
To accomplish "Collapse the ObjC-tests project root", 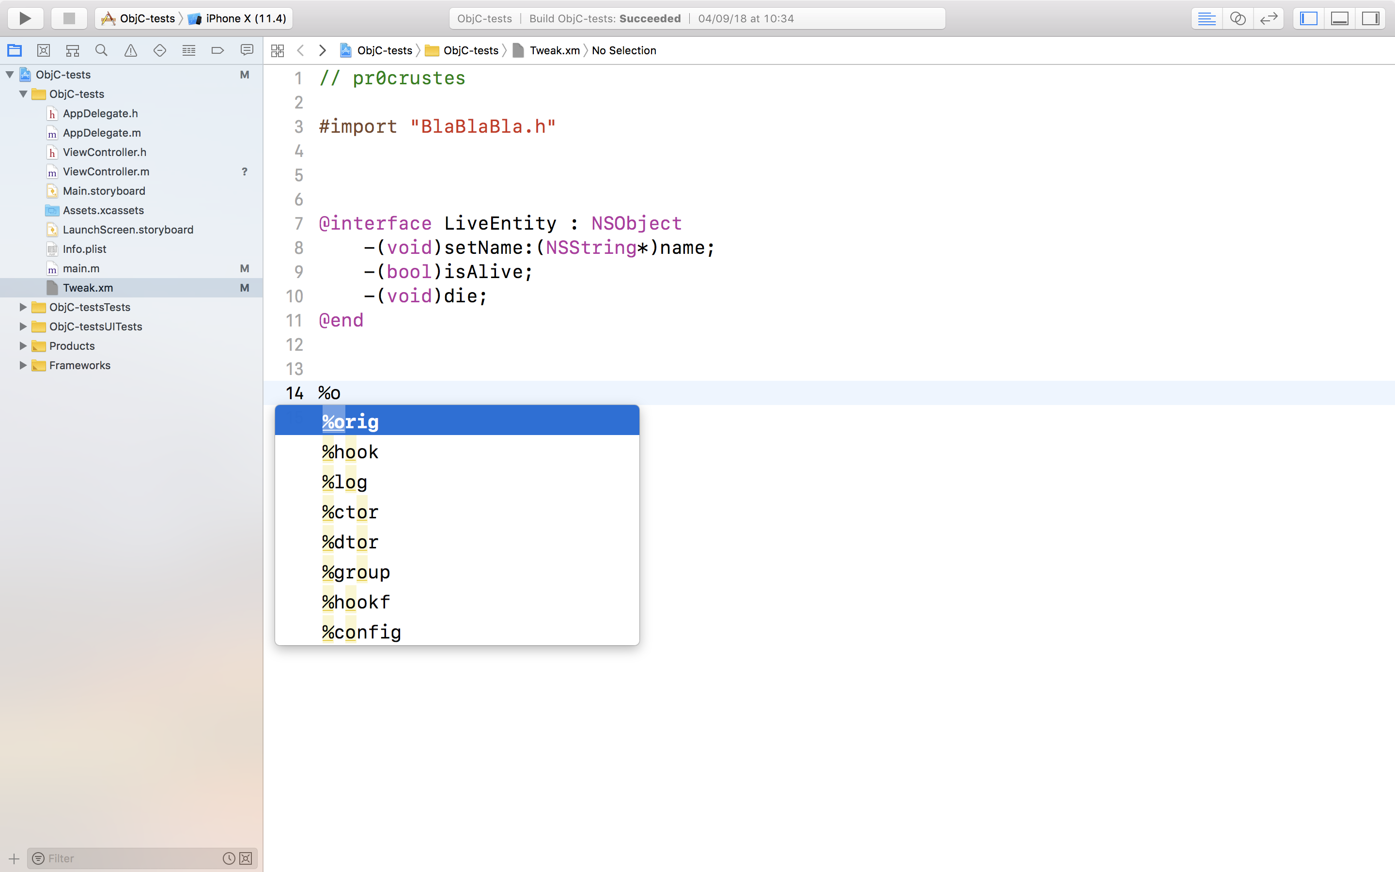I will pos(10,75).
